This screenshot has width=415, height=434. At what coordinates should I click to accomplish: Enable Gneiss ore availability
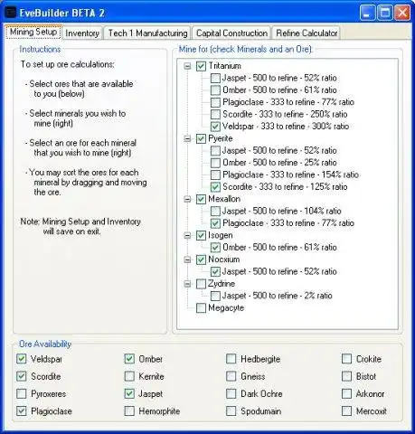coord(231,376)
